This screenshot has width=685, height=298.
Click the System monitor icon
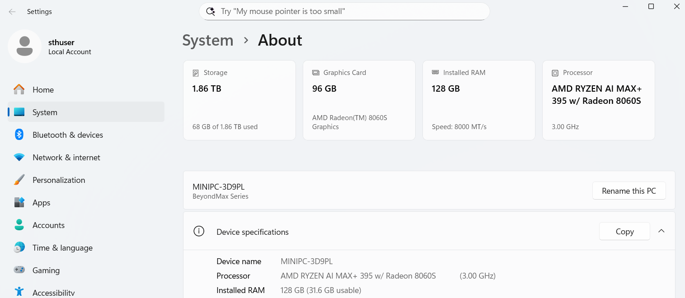[19, 112]
